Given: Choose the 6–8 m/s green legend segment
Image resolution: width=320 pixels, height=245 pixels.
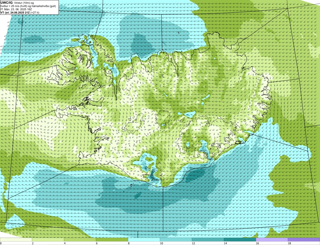Looking at the screenshot, I should [112, 239].
